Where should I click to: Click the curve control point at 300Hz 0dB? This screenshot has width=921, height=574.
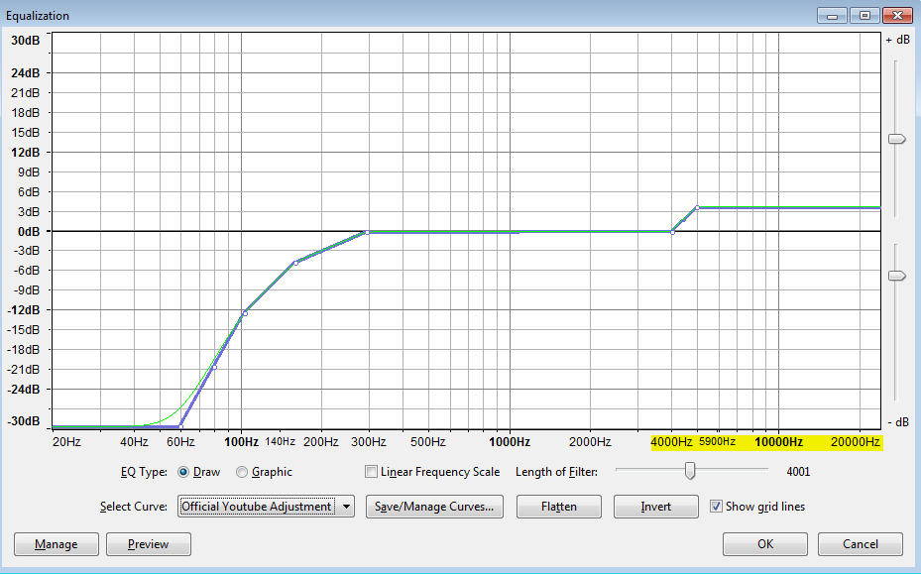click(367, 233)
